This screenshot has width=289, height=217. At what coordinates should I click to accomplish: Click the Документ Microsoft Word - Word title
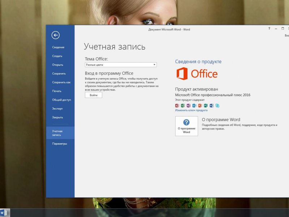(169, 29)
